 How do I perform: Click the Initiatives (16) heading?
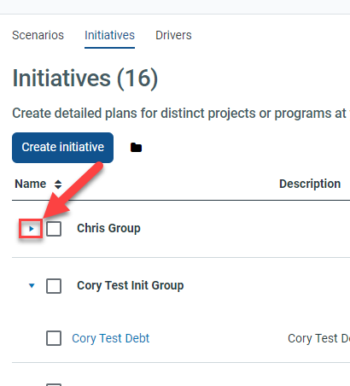85,79
